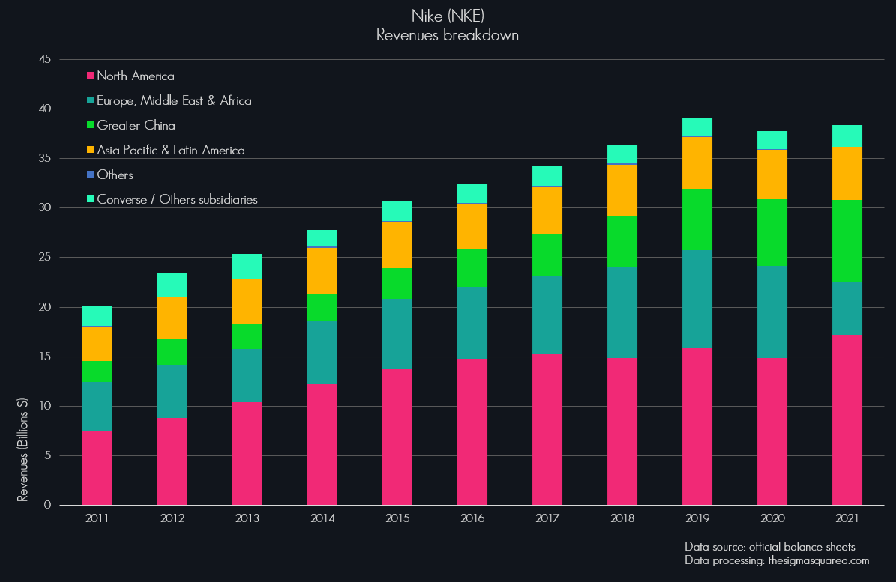
Task: Click the 2018 North America pink bar segment
Action: 622,431
